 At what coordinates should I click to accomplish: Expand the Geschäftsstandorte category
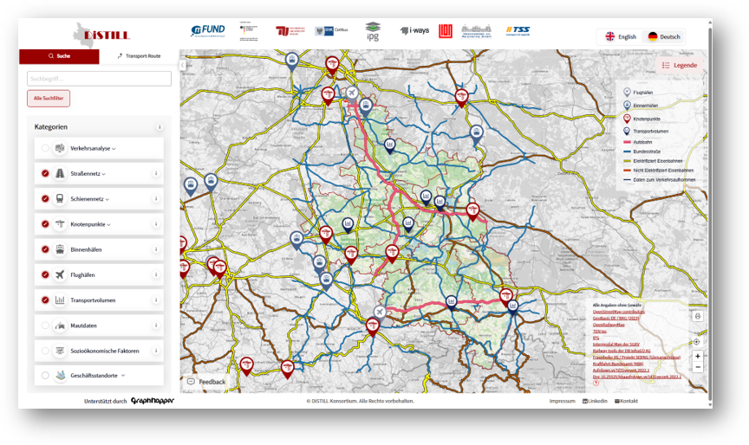click(122, 377)
